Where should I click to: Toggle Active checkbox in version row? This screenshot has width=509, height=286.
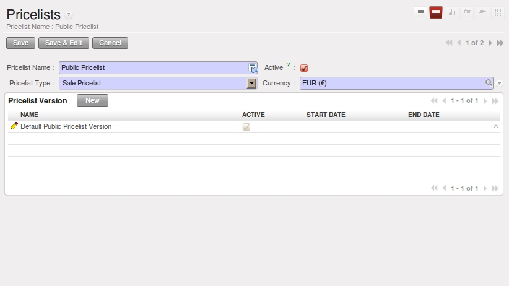246,127
